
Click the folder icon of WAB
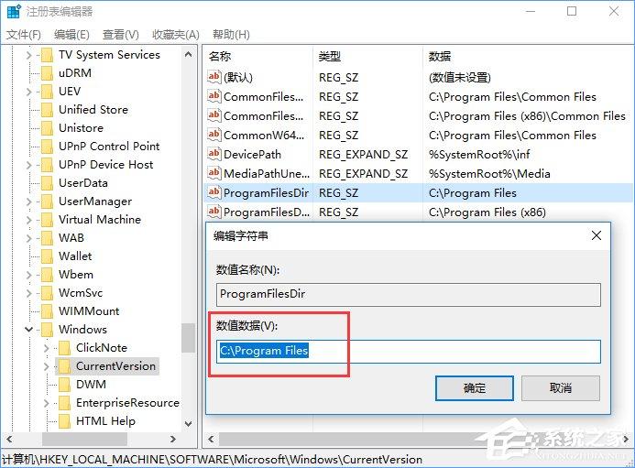coord(47,237)
